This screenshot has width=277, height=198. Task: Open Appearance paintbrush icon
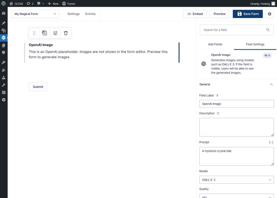tap(4, 62)
